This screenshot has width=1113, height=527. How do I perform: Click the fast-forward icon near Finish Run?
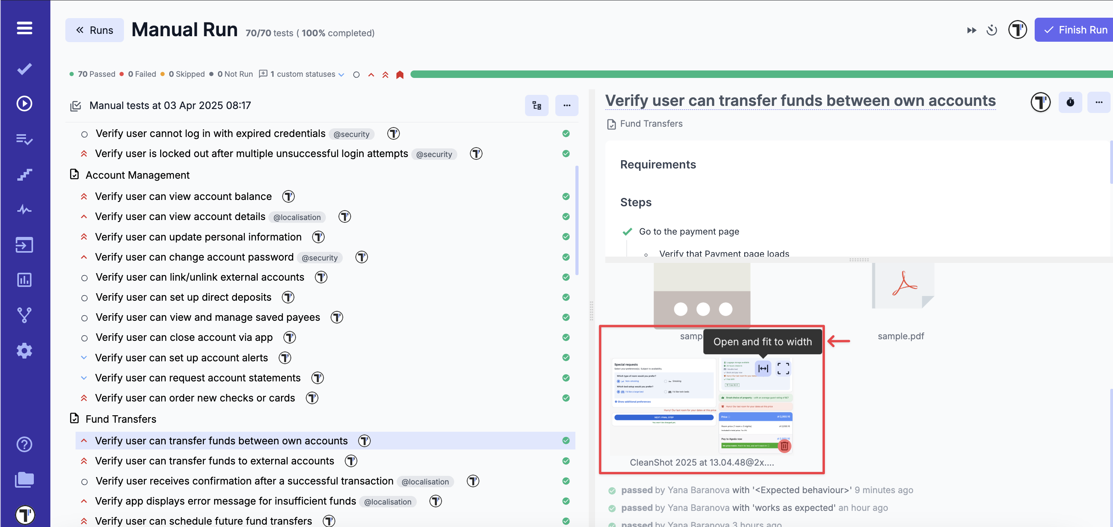coord(971,30)
